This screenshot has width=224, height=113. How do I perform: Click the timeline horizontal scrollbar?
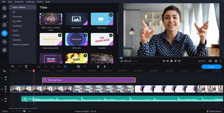[23, 109]
